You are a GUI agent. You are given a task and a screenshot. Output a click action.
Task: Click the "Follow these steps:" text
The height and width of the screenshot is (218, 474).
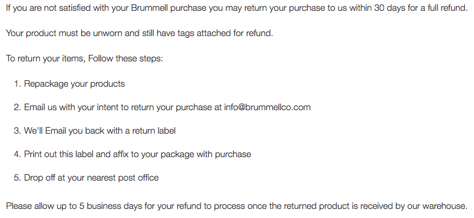click(x=125, y=58)
